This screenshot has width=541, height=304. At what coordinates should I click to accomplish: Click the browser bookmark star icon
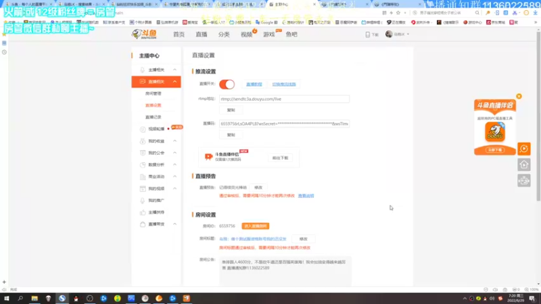click(398, 13)
